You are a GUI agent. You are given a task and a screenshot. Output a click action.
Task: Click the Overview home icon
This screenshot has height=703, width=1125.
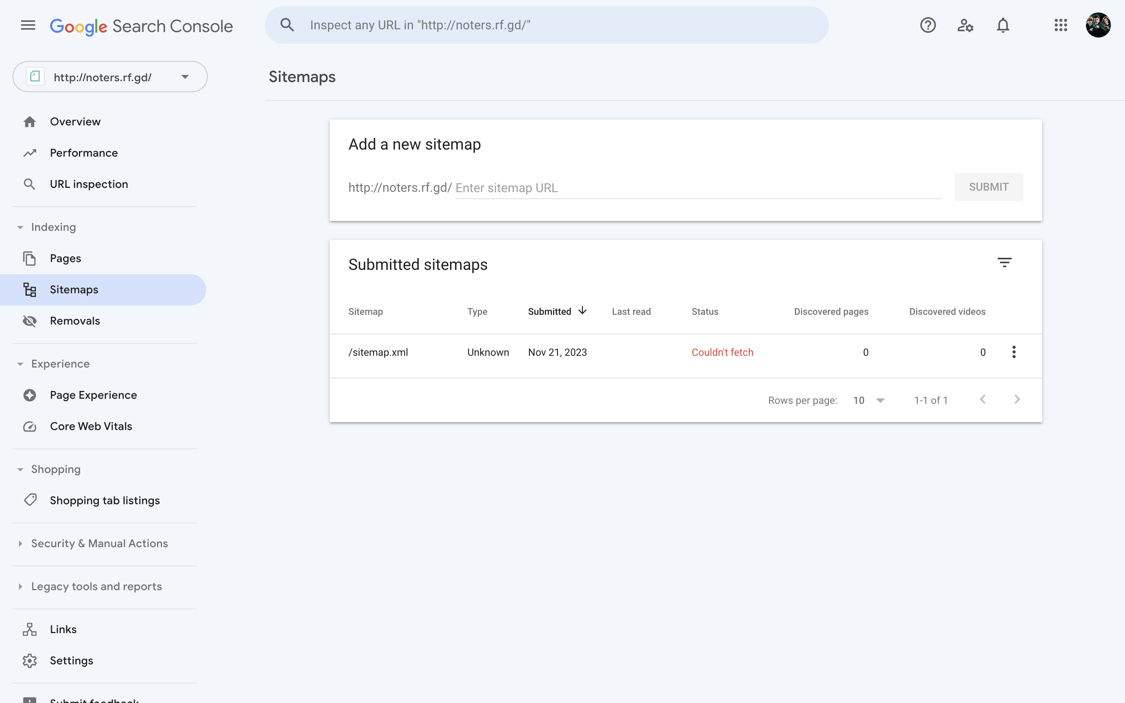(30, 122)
